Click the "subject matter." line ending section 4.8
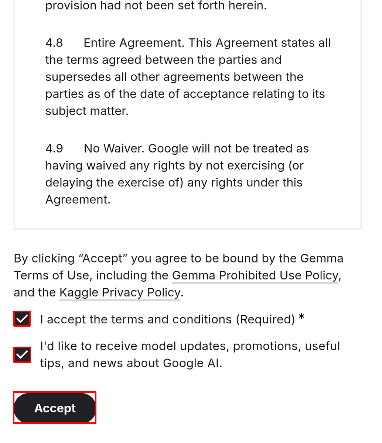 pos(87,111)
